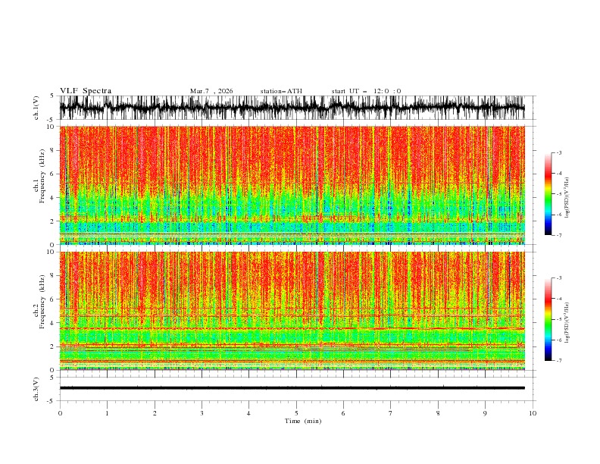
Task: Click time axis tick label "7"
Action: (391, 413)
